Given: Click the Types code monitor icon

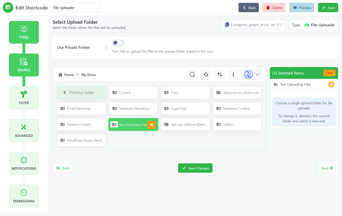Looking at the screenshot, I should [24, 29].
